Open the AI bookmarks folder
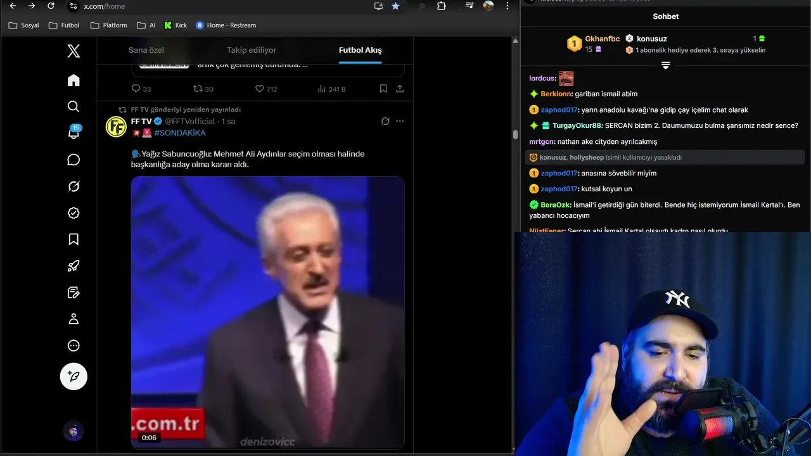The width and height of the screenshot is (811, 456). [x=146, y=25]
